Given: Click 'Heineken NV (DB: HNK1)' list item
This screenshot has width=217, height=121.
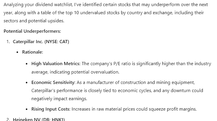Looking at the screenshot, I should click(x=39, y=119).
